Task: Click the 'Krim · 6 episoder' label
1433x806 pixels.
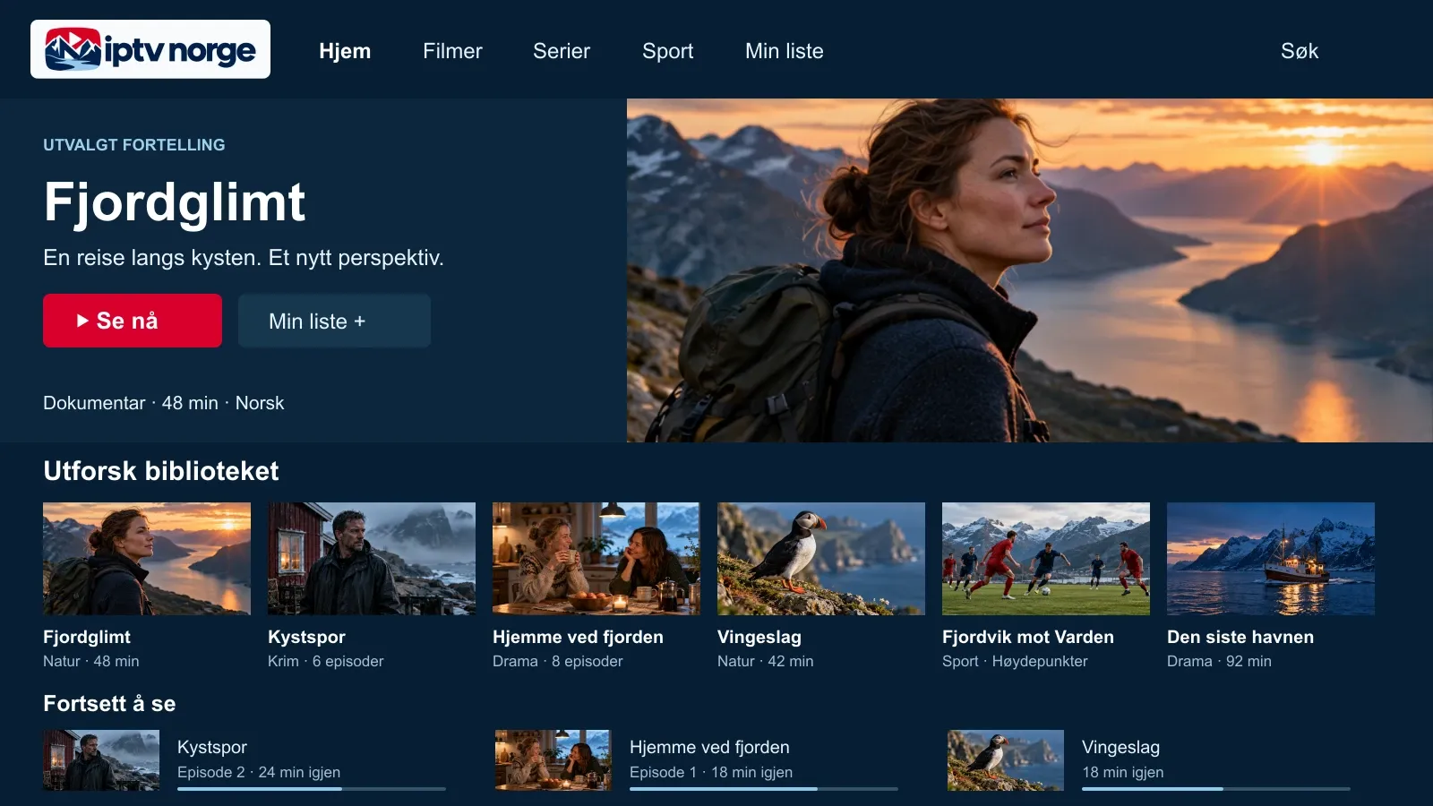Action: [x=326, y=661]
